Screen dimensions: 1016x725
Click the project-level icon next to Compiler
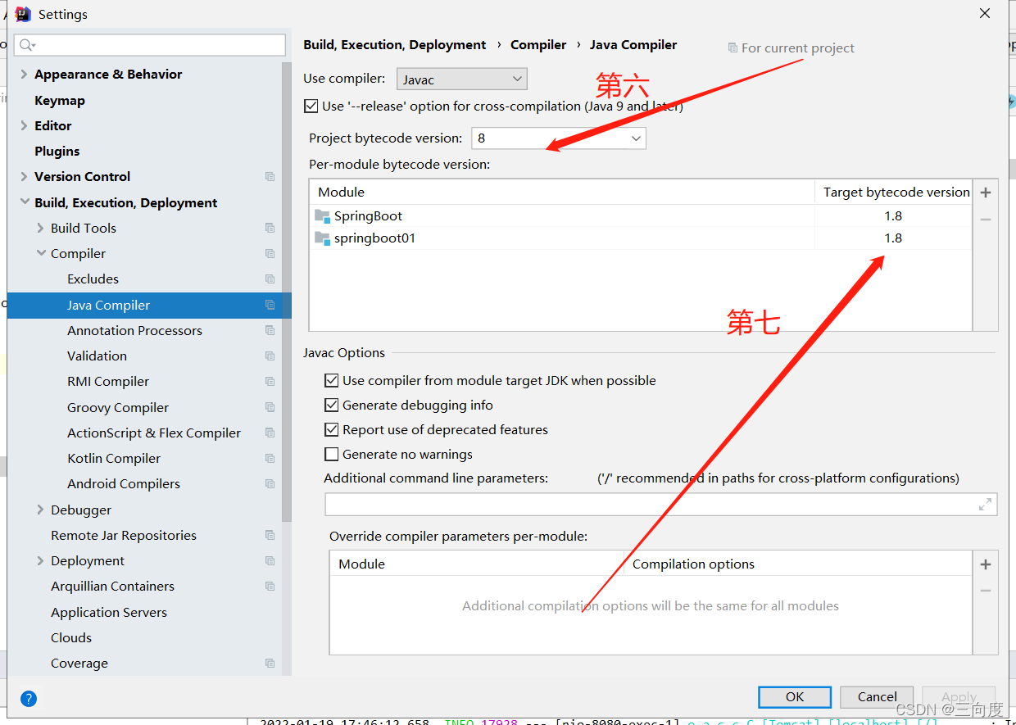click(x=270, y=253)
